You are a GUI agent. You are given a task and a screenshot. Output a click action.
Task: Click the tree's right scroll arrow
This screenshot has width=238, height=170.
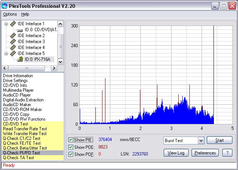pos(54,68)
